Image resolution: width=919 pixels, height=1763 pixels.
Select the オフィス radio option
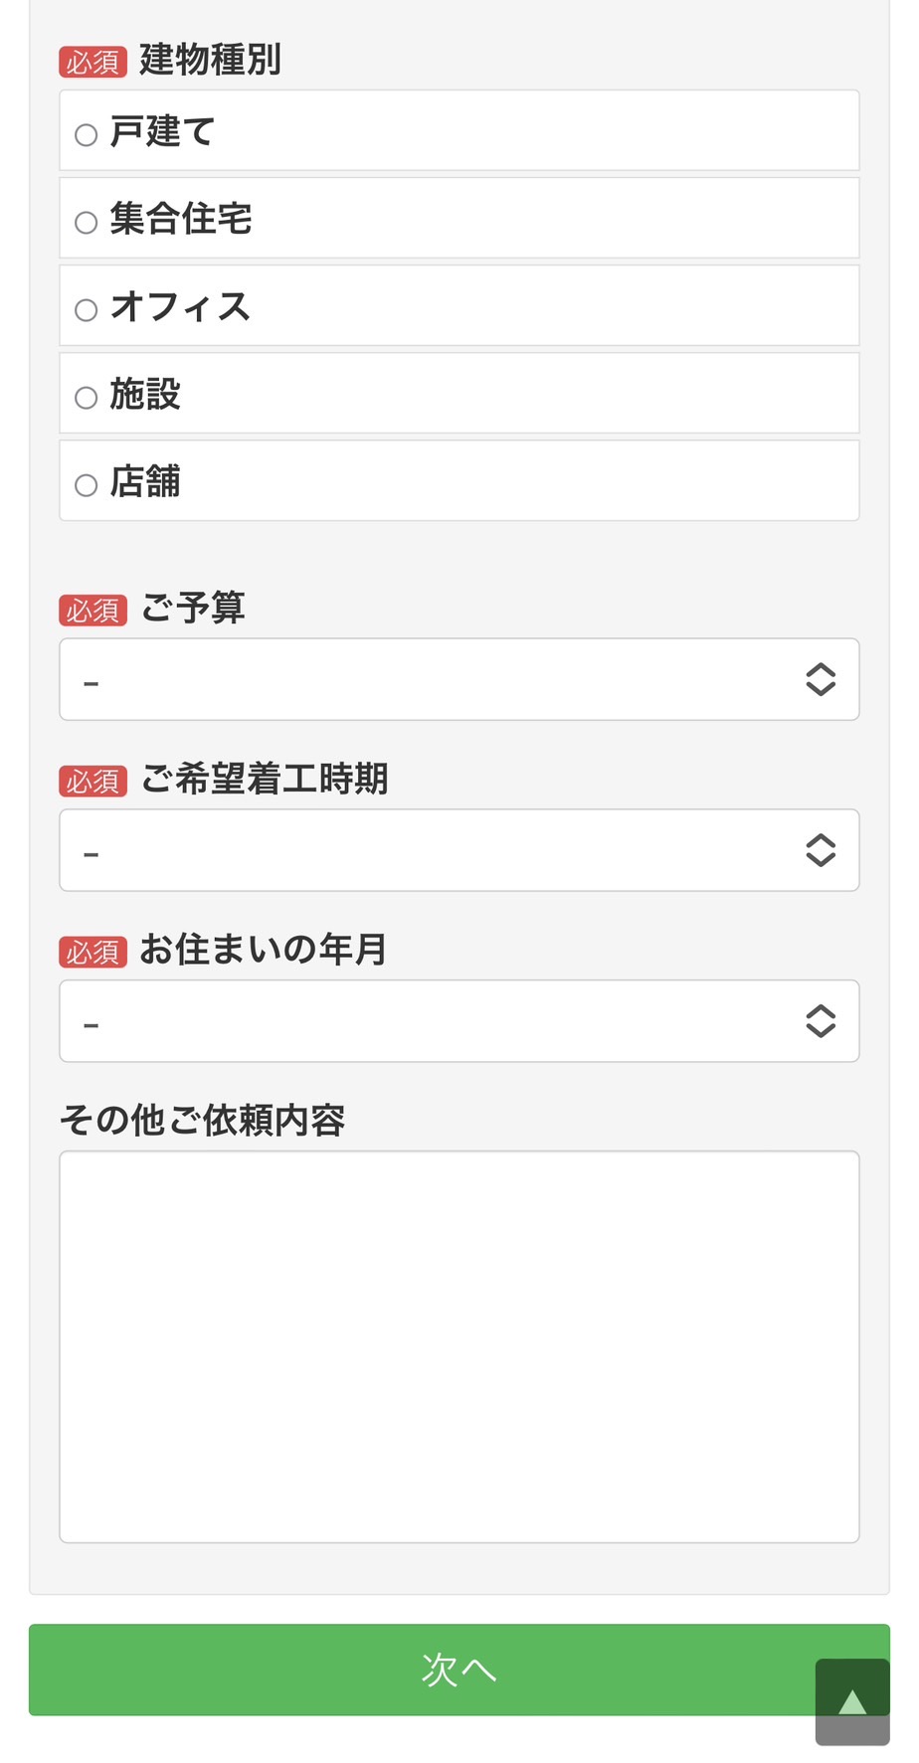click(86, 310)
